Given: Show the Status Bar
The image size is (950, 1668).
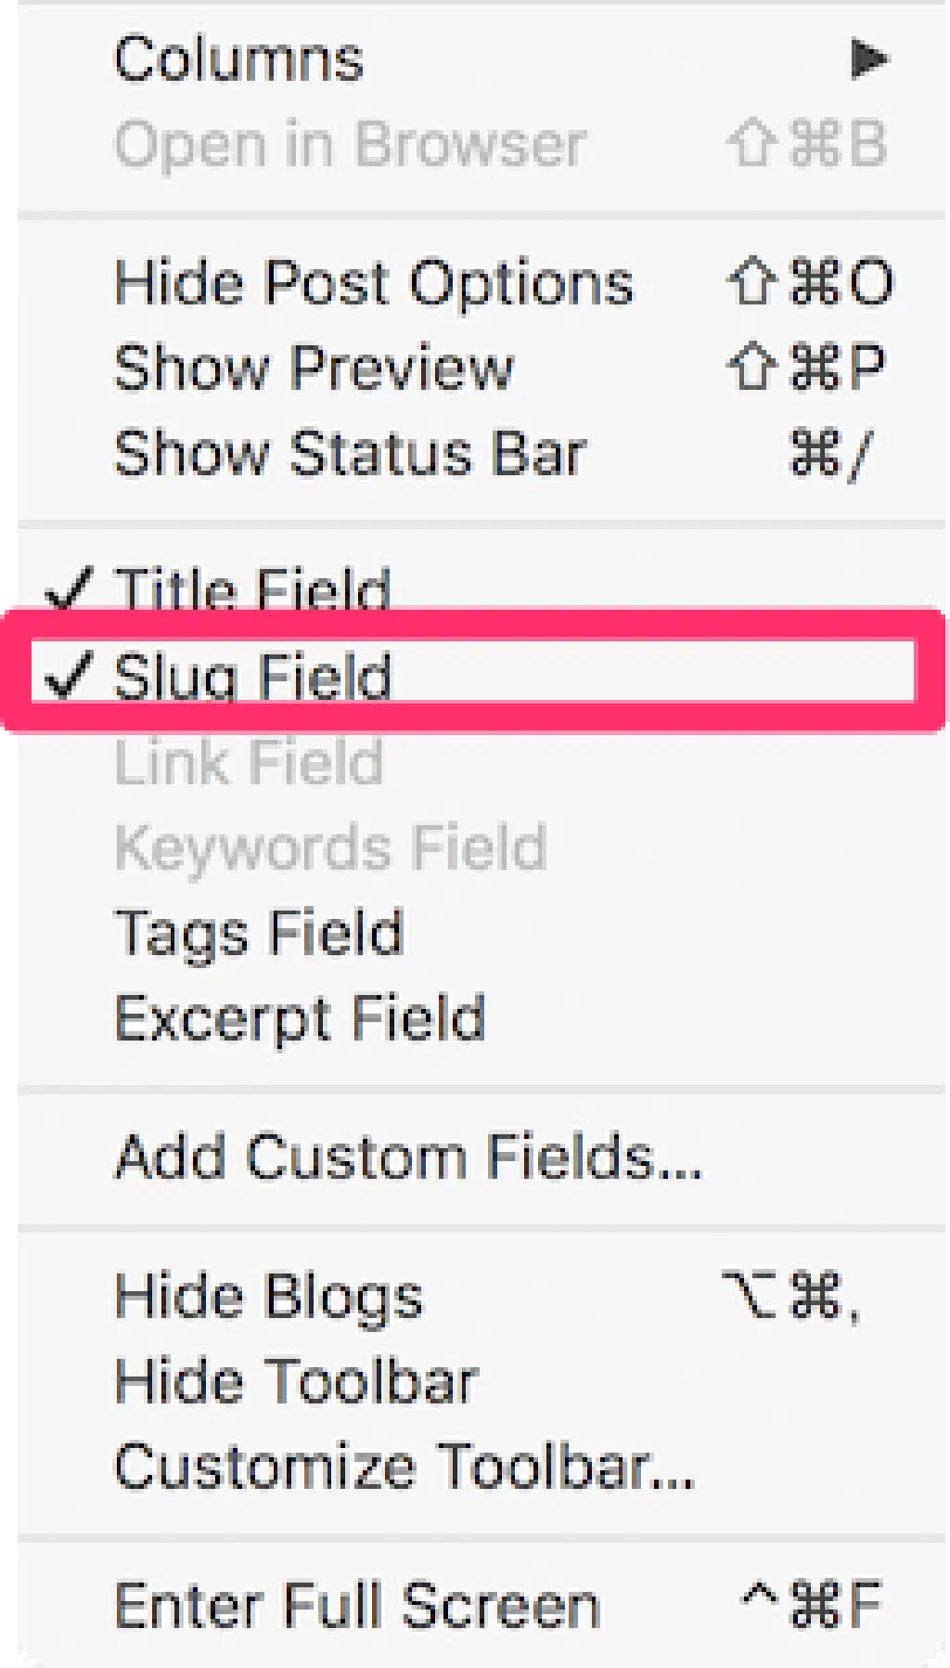Looking at the screenshot, I should pos(350,453).
